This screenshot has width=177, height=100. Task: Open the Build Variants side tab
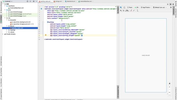coord(1,61)
